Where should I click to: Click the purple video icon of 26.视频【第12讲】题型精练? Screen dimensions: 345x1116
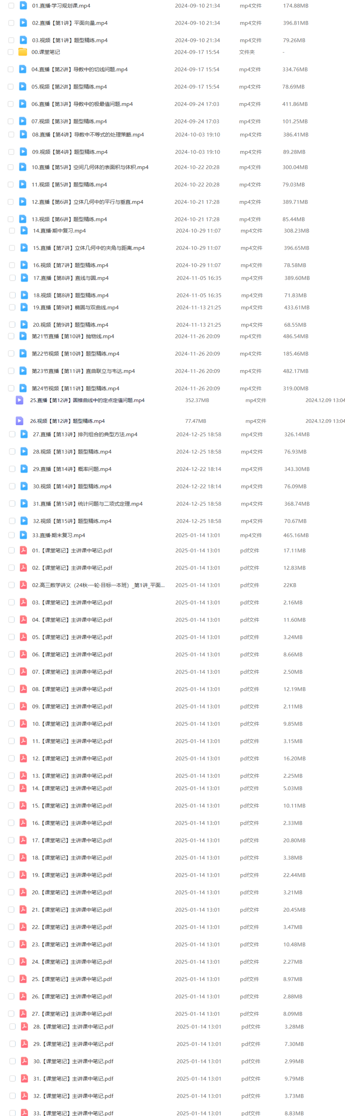pyautogui.click(x=19, y=421)
